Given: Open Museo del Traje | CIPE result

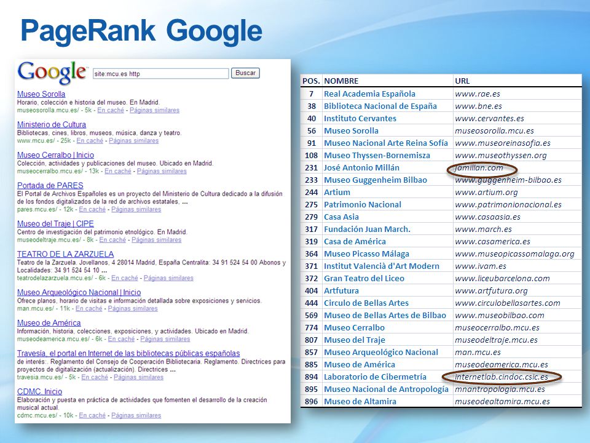Looking at the screenshot, I should point(55,224).
